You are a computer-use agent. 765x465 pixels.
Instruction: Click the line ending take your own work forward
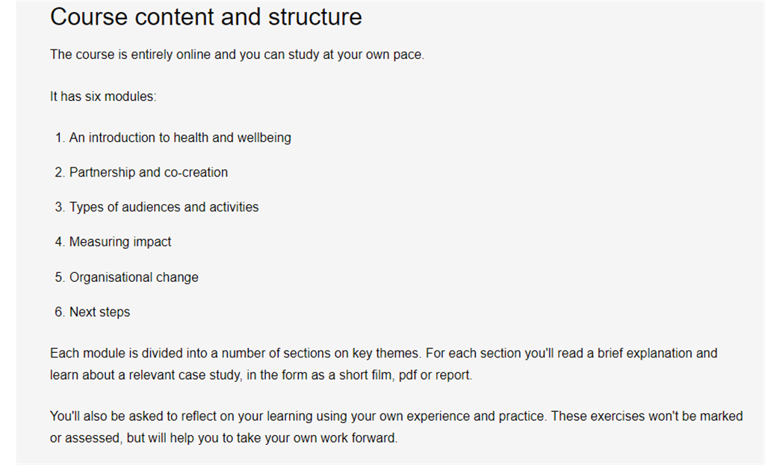tap(223, 437)
